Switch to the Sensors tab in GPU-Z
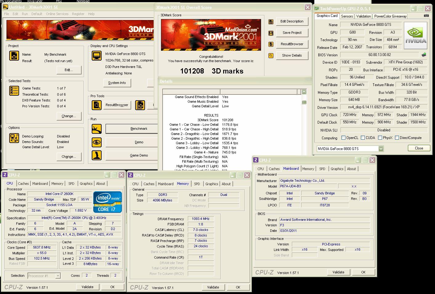Viewport: 435px width, 294px height. [347, 16]
